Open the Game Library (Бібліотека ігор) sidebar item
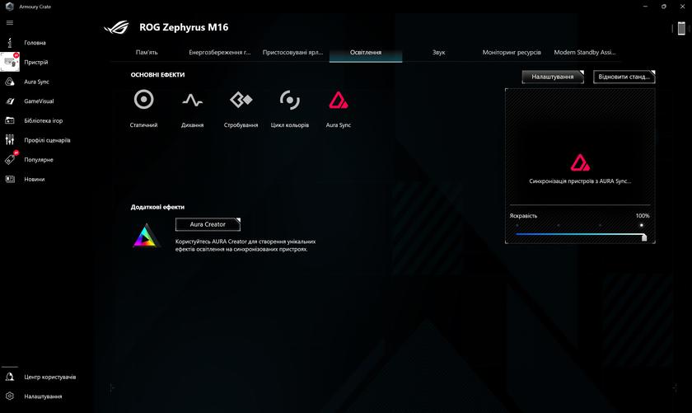Screen dimensions: 692x413 pos(43,120)
